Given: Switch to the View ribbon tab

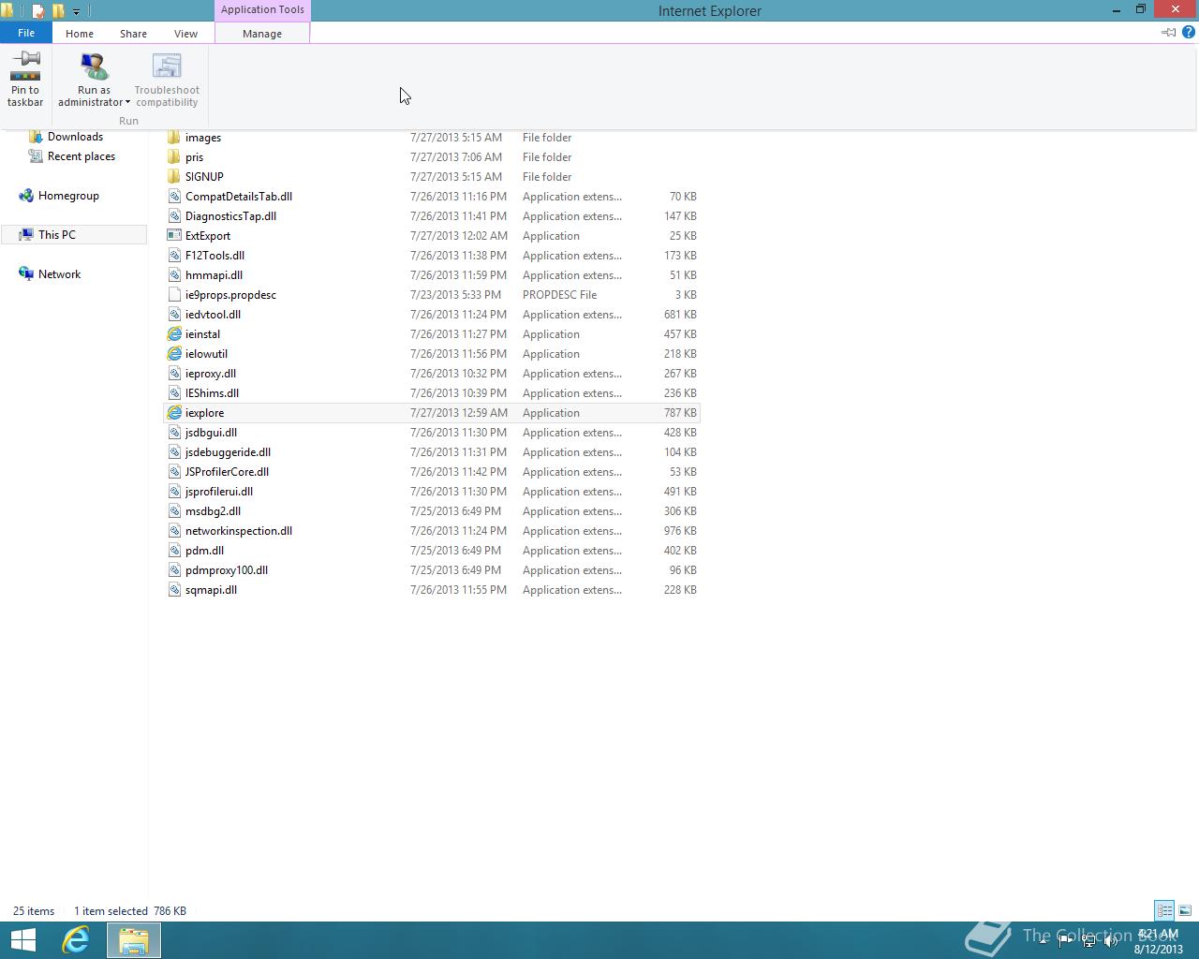Looking at the screenshot, I should point(185,33).
